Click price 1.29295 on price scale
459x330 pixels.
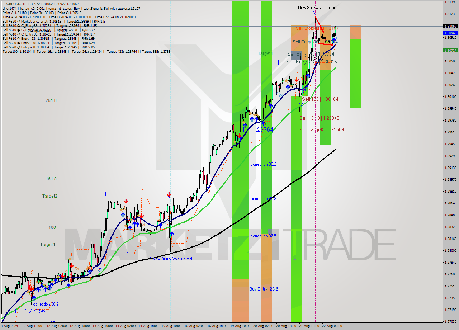pyautogui.click(x=450, y=156)
